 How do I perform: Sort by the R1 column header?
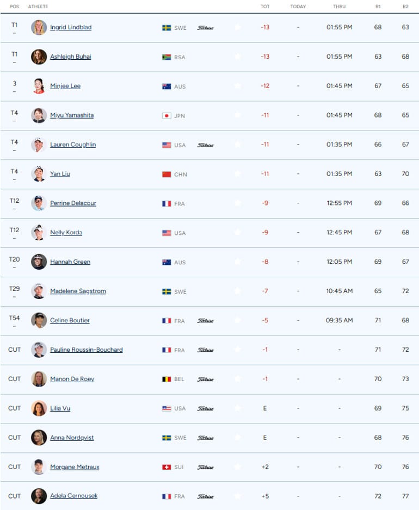(x=378, y=7)
